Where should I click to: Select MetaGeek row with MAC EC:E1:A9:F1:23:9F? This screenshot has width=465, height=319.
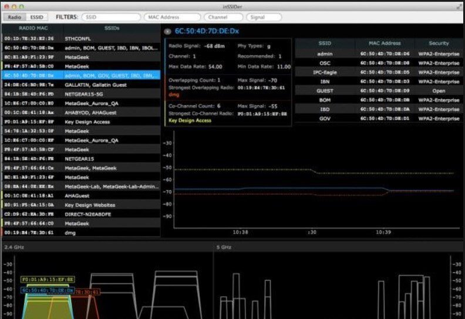[x=81, y=57]
